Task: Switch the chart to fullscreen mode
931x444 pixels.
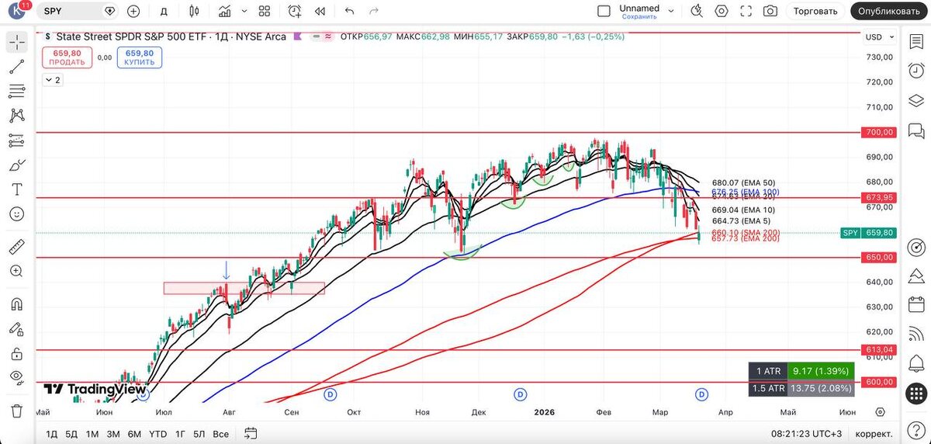Action: click(x=746, y=11)
